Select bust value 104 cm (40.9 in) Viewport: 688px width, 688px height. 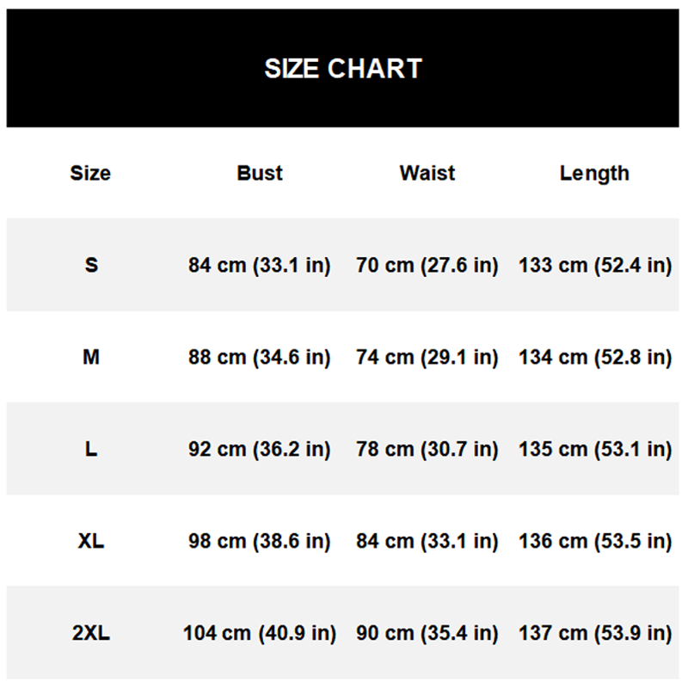point(260,633)
